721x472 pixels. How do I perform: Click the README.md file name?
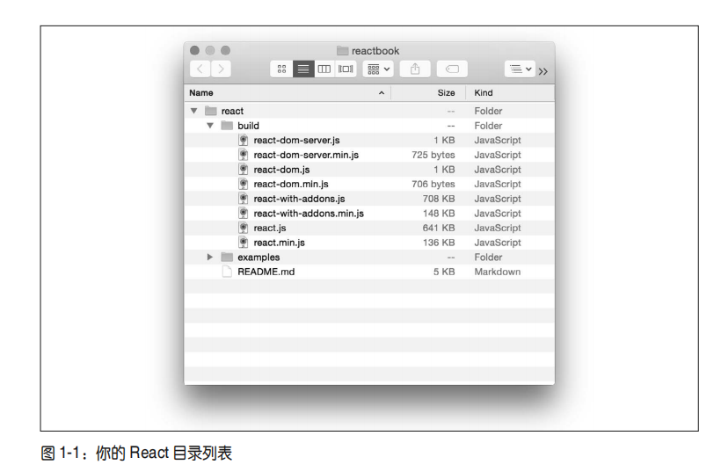tap(266, 272)
